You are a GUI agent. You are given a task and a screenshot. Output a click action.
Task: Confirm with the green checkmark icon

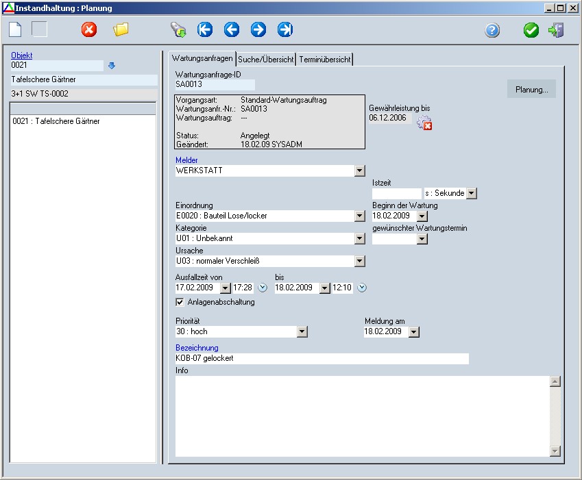(x=531, y=30)
